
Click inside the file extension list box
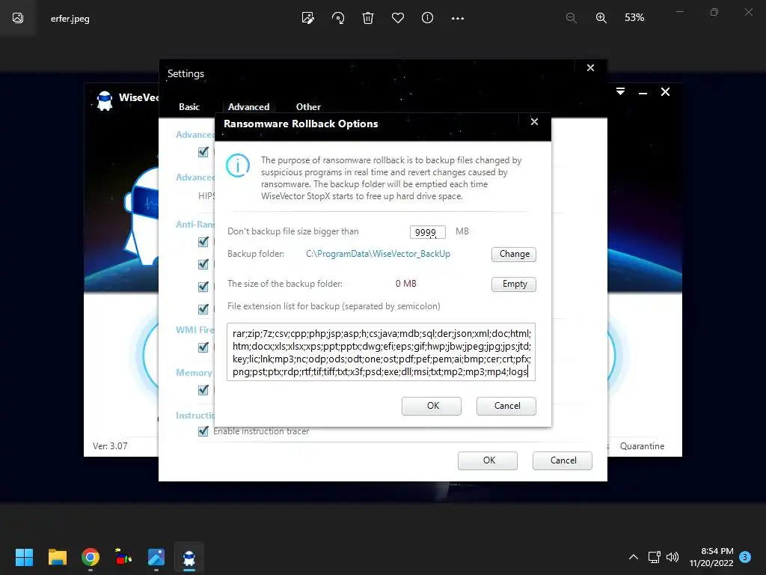pyautogui.click(x=381, y=352)
